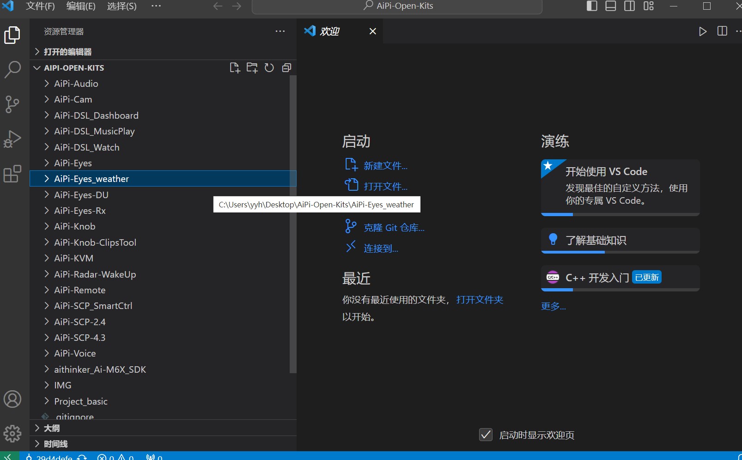Open explorer panel more actions ellipsis
742x460 pixels.
point(280,31)
